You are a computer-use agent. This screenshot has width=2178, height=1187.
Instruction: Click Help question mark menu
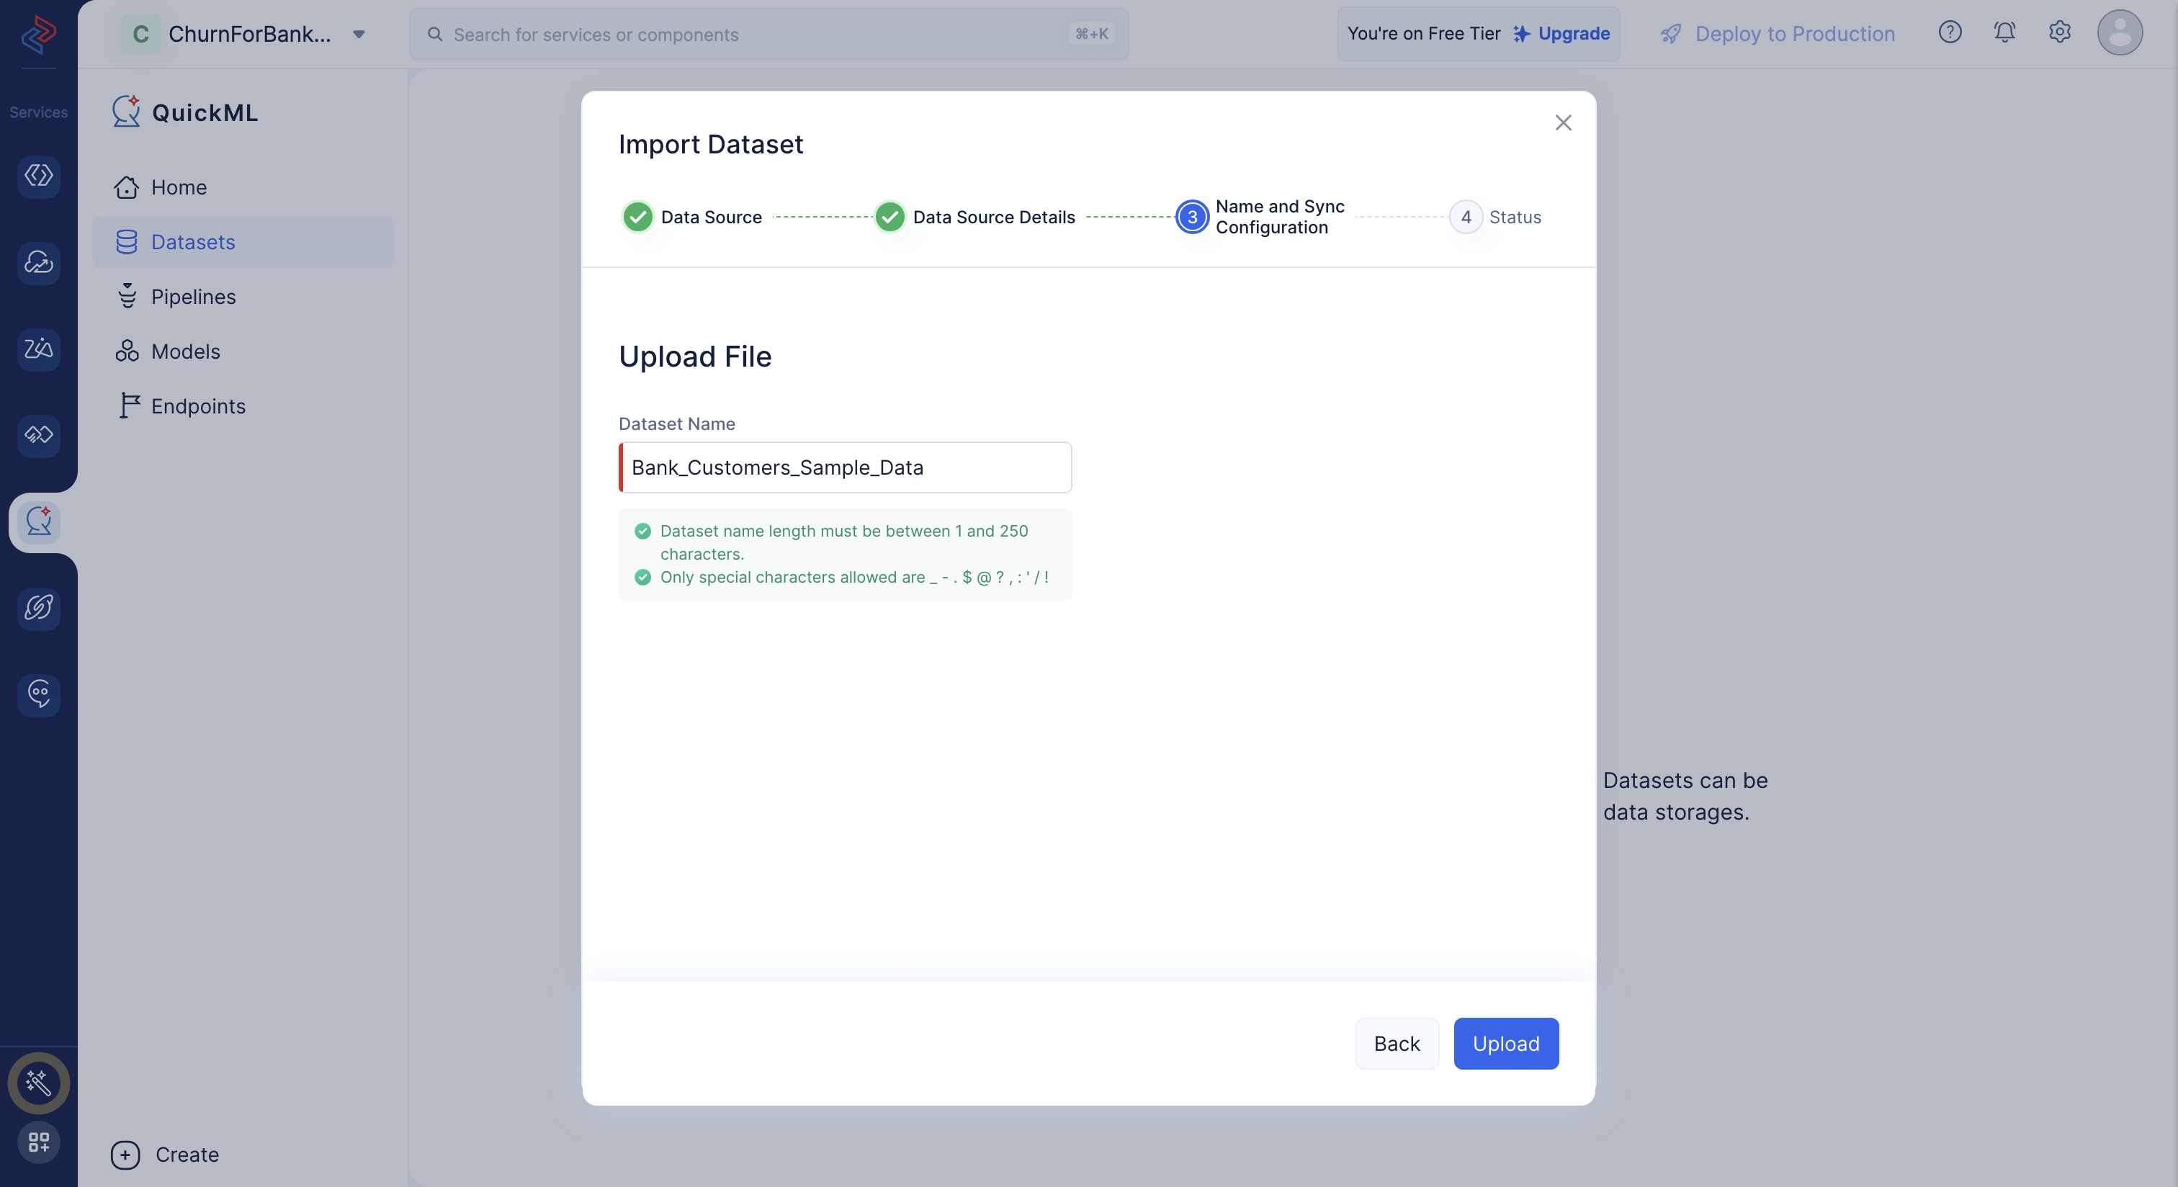point(1950,32)
